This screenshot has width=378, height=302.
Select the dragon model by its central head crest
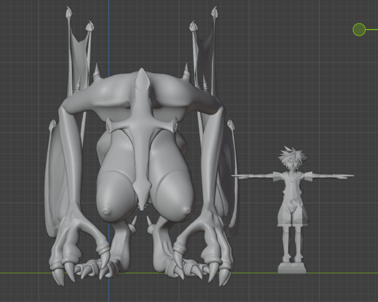pos(142,86)
